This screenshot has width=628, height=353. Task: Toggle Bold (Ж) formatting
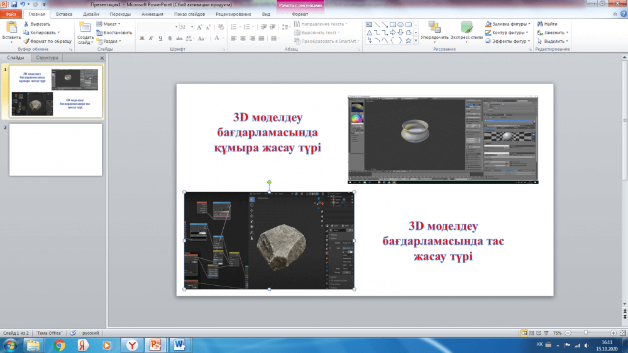(142, 38)
